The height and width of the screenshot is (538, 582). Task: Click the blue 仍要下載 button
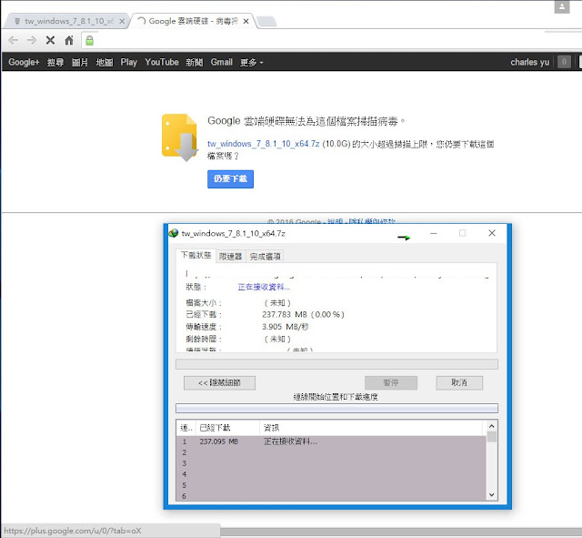click(x=230, y=179)
